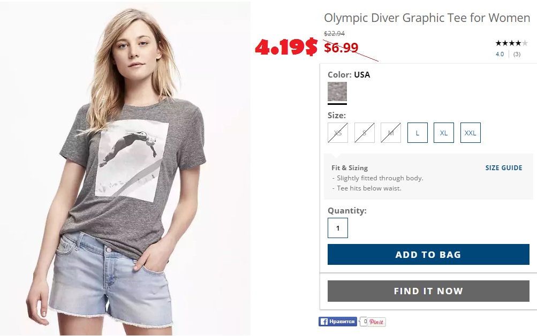Click the model product photo
Viewport: 537px width, 336px height.
[x=125, y=169]
